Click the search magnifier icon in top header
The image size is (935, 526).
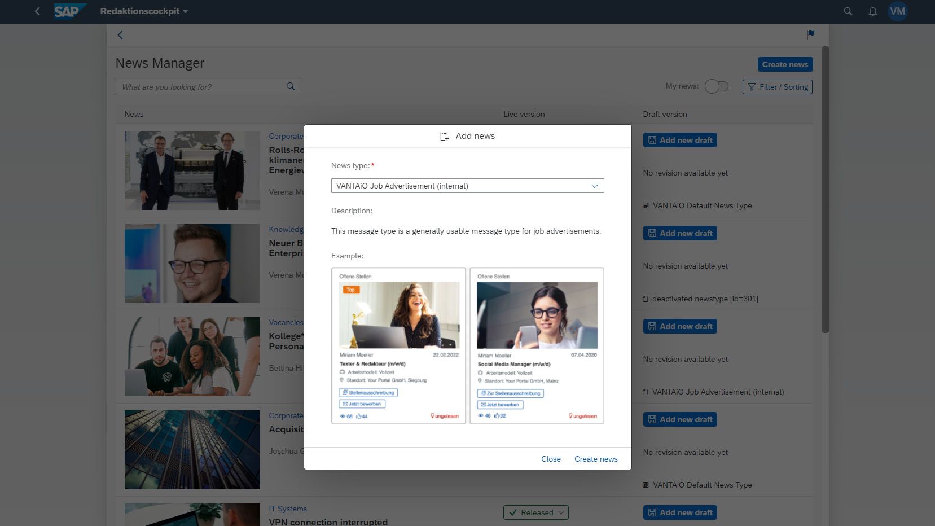tap(848, 11)
